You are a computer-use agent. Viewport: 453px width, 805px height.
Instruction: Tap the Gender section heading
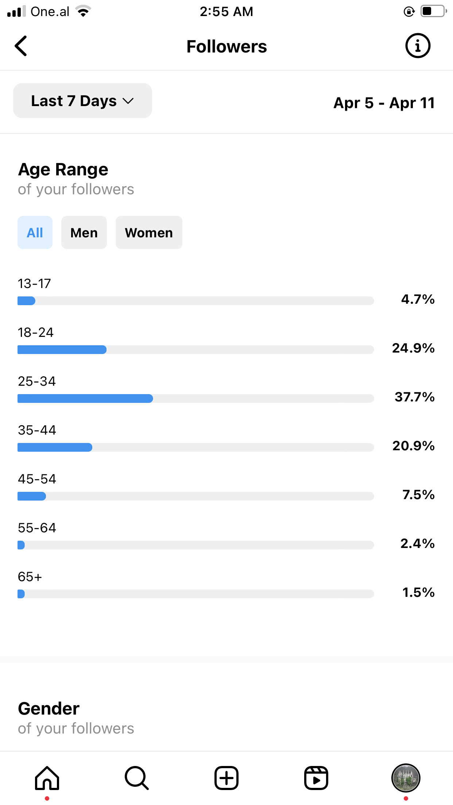(49, 709)
